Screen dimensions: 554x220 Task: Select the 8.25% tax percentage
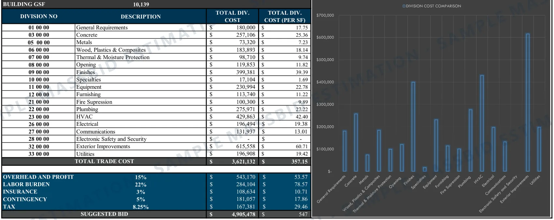point(141,207)
